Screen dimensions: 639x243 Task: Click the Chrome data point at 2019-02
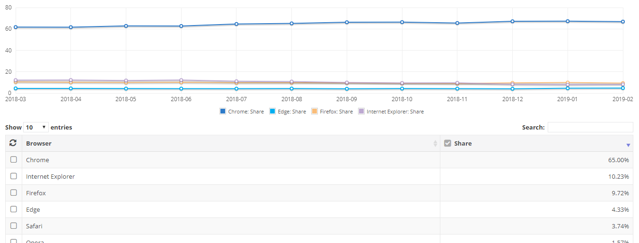[x=623, y=22]
